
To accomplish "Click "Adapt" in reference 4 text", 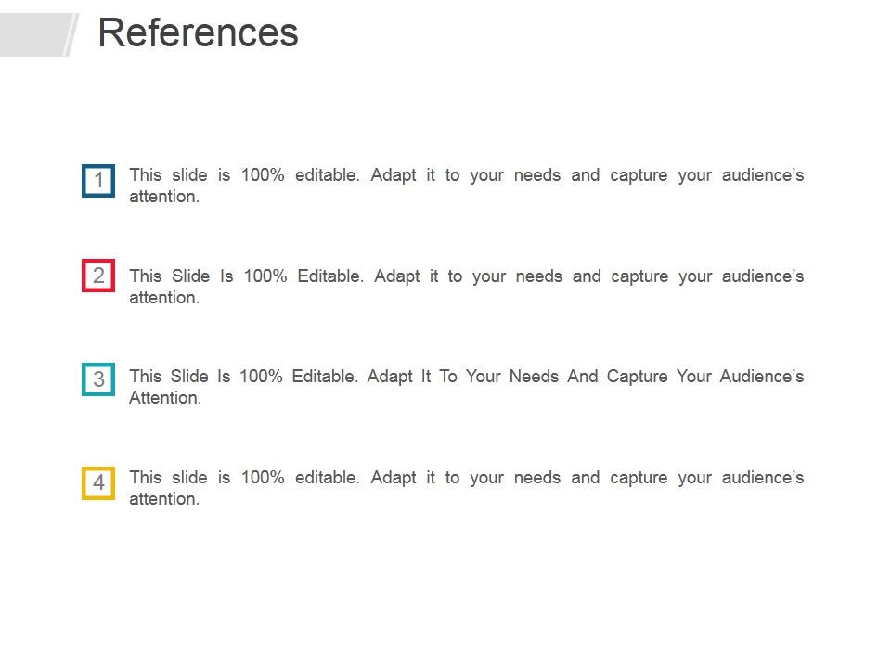I will pyautogui.click(x=393, y=478).
